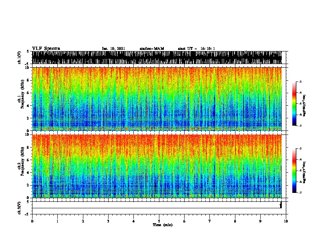Screen dimensions: 322x248
Task: Click the black spike ending ch.3 trace
Action: (281, 205)
